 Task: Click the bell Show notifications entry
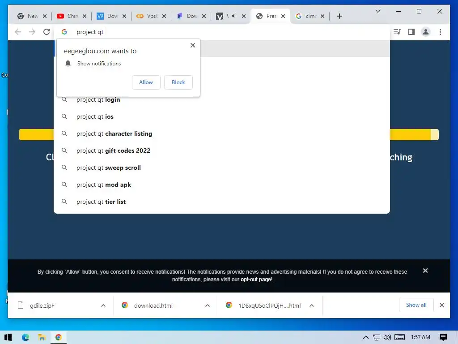coord(93,64)
